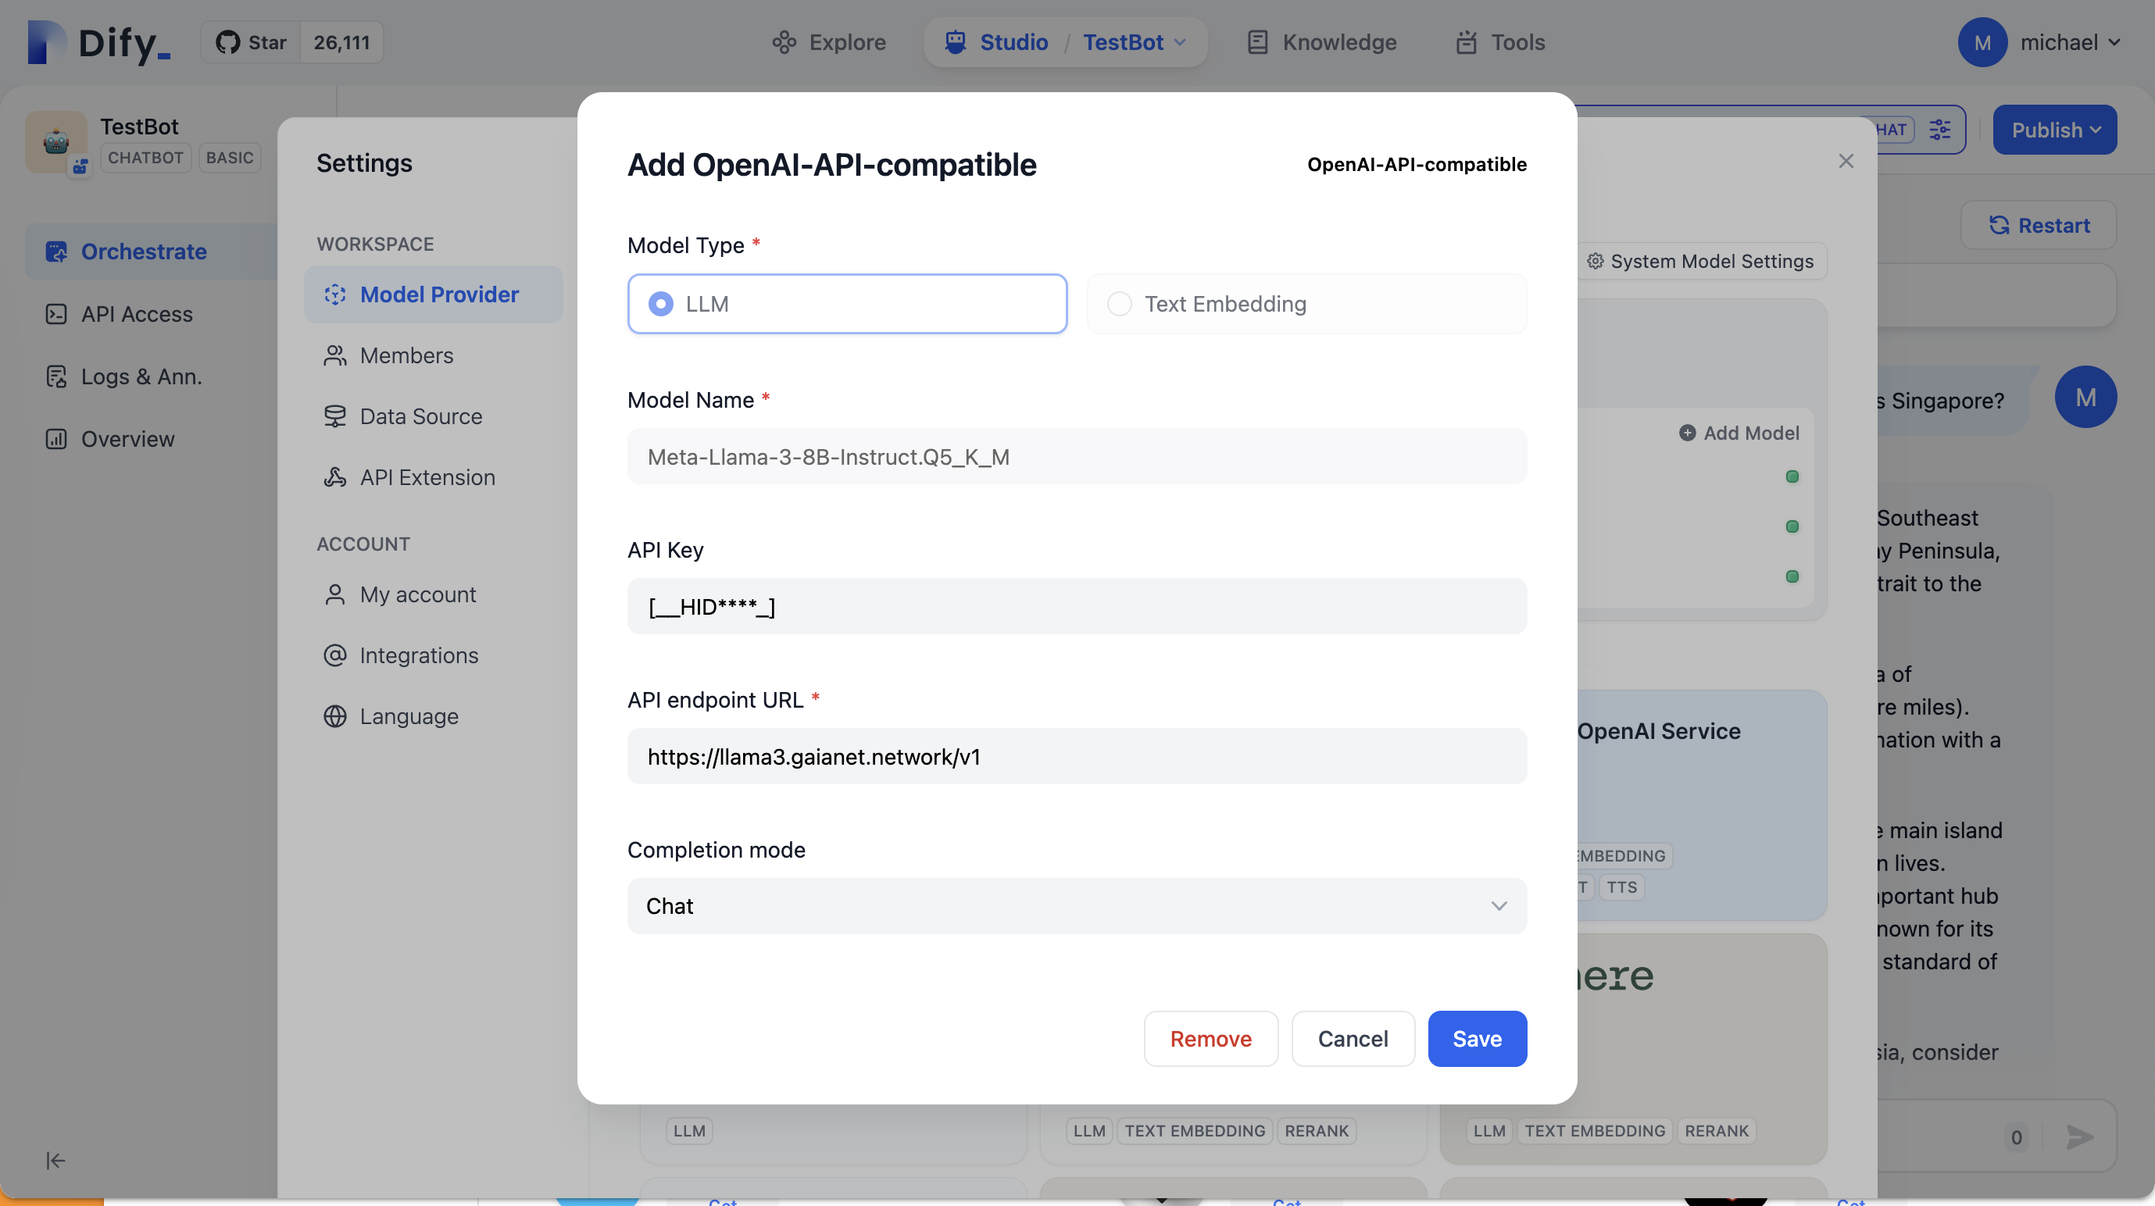Image resolution: width=2155 pixels, height=1206 pixels.
Task: Click the Remove button for model
Action: [1210, 1037]
